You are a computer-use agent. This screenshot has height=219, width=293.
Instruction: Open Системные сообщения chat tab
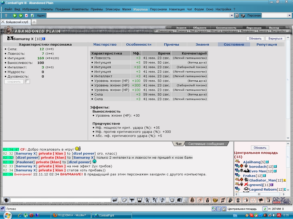point(206,144)
